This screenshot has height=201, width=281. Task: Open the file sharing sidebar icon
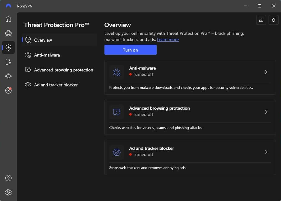pos(8,62)
